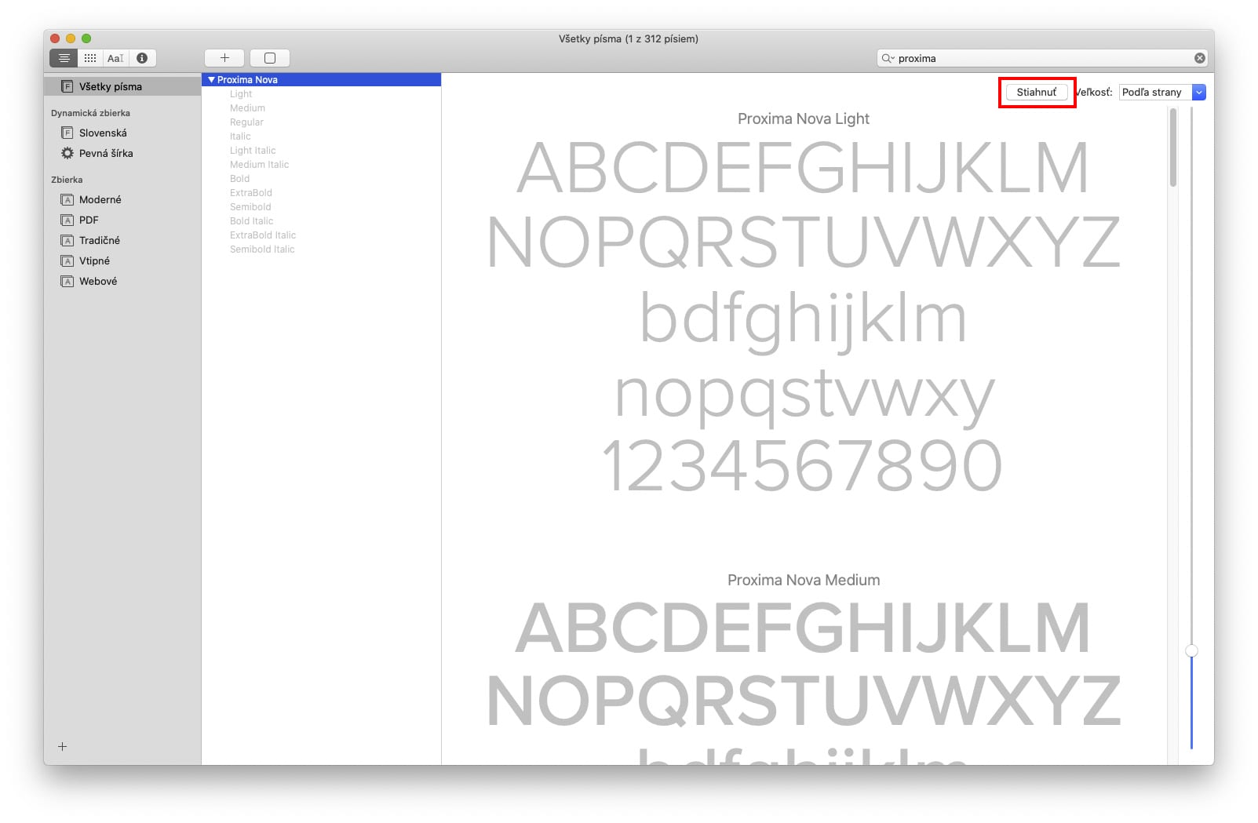
Task: Click the Moderné collection icon
Action: click(x=67, y=199)
